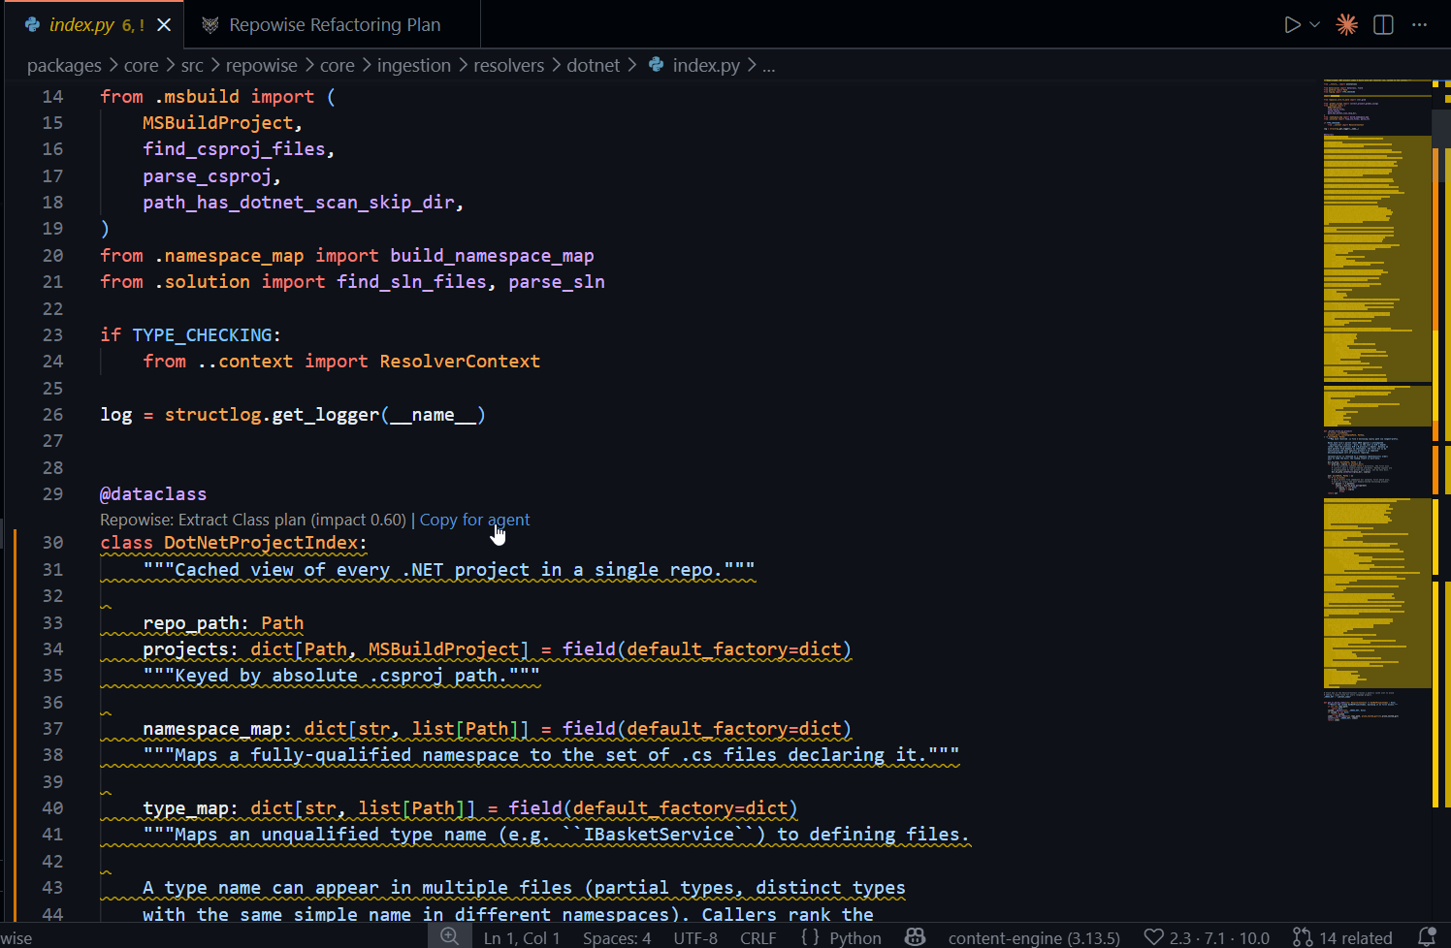
Task: Click the Python icon in the breadcrumb
Action: point(657,65)
